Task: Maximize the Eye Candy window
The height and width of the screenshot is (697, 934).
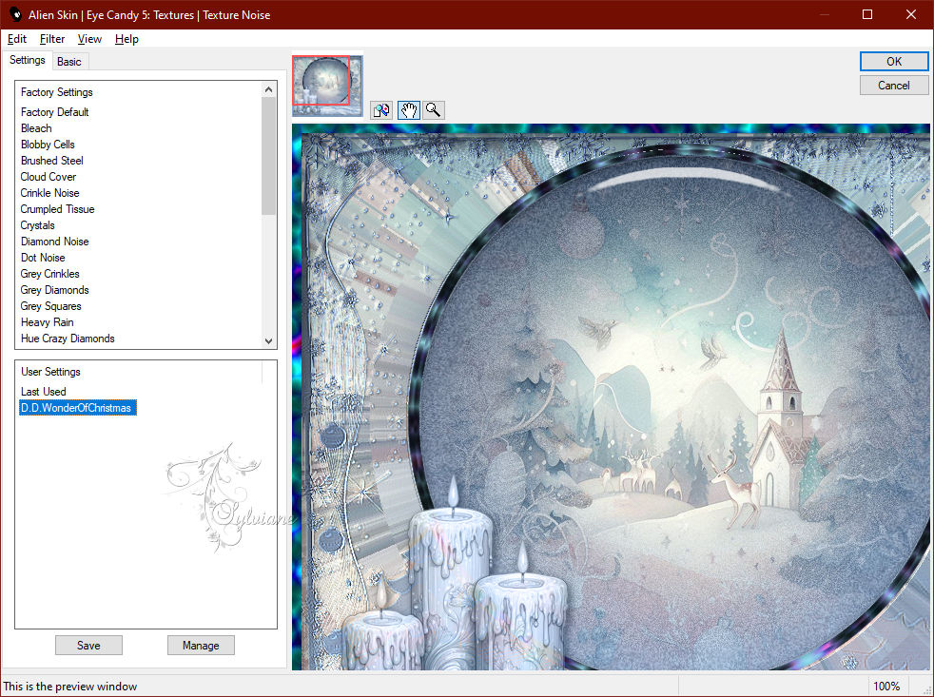Action: point(867,14)
